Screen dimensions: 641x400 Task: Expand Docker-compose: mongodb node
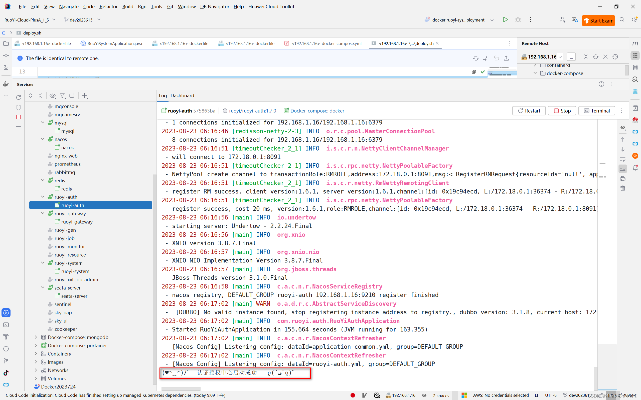[x=36, y=337]
